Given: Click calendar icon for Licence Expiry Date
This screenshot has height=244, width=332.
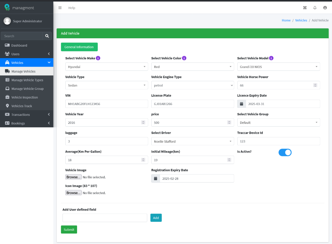Looking at the screenshot, I should pos(242,104).
